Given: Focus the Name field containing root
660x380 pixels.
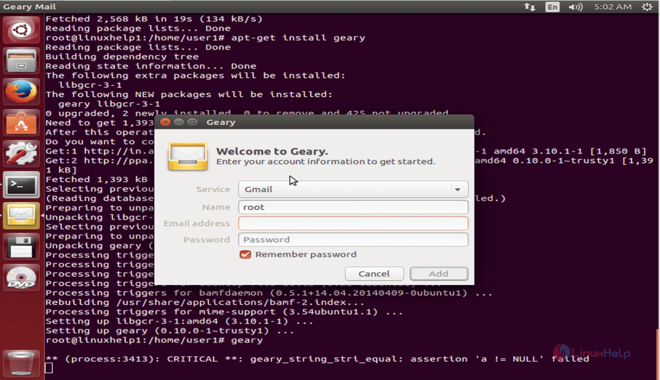Looking at the screenshot, I should 353,207.
